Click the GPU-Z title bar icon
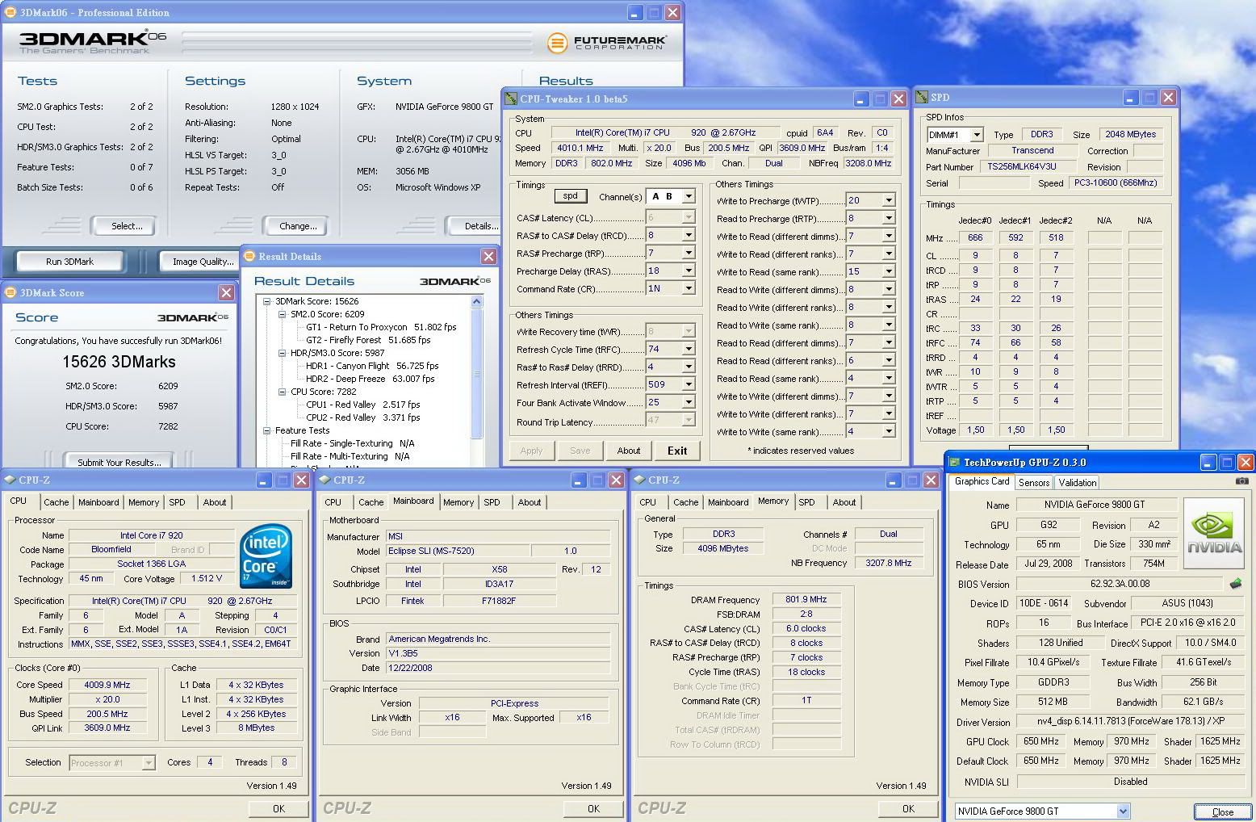1256x822 pixels. (x=955, y=463)
